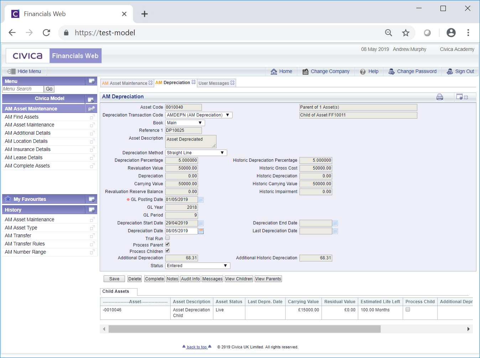
Task: Open the Status dropdown showing Entered
Action: click(198, 266)
